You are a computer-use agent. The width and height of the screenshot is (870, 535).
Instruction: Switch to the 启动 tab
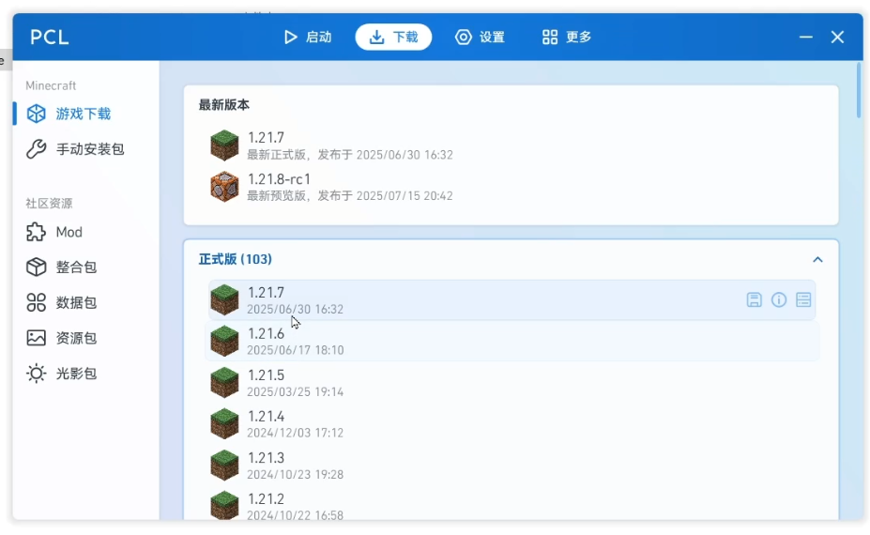[x=308, y=38]
